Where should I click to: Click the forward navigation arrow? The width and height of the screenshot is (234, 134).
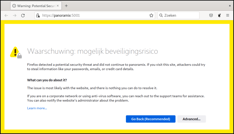pos(15,15)
